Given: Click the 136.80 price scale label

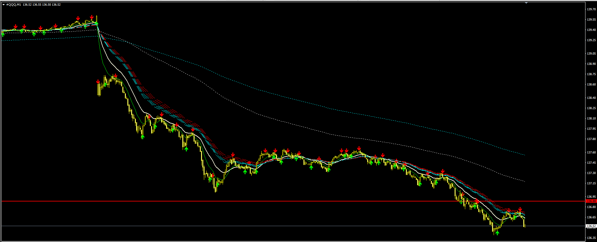Looking at the screenshot, I should (x=591, y=207).
